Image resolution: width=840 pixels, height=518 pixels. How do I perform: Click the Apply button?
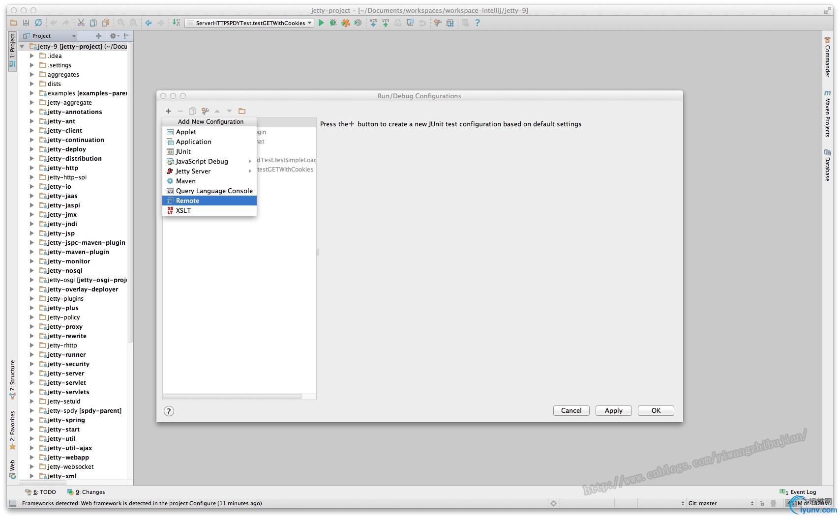(613, 410)
